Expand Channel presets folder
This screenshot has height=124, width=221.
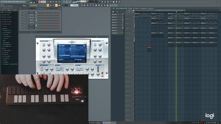(x=8, y=22)
